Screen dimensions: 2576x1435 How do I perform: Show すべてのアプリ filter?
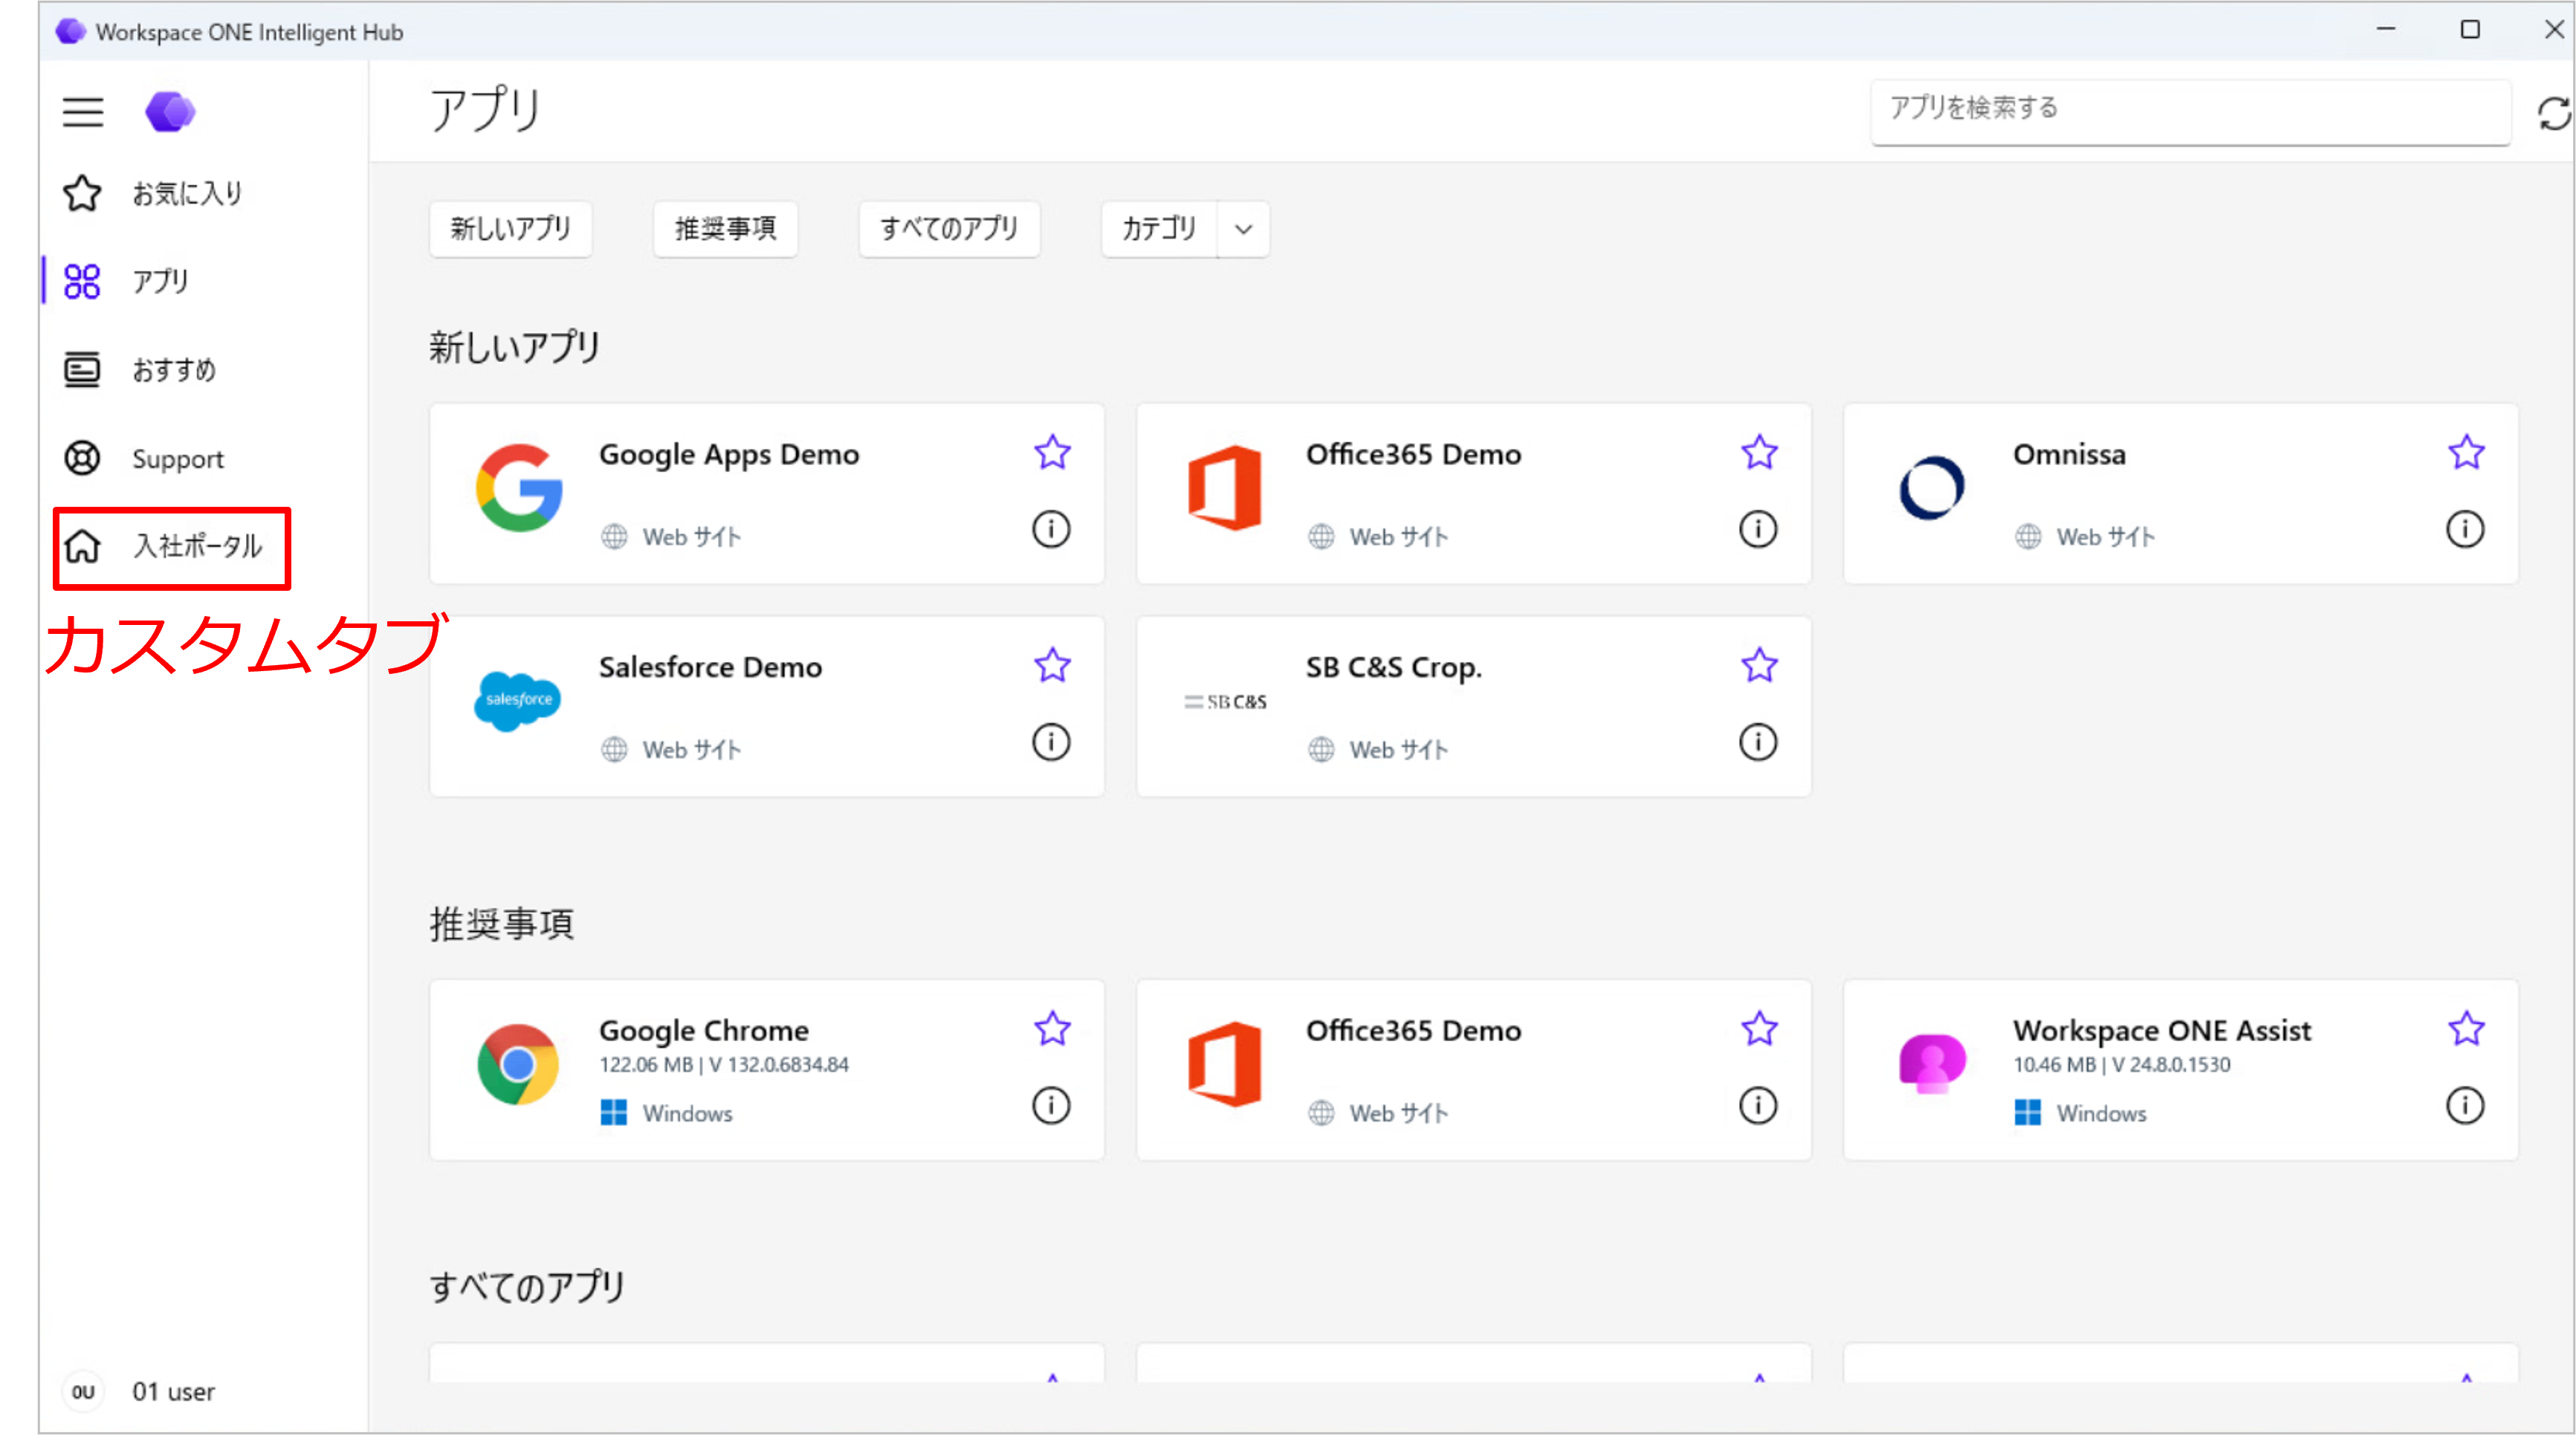[x=949, y=229]
